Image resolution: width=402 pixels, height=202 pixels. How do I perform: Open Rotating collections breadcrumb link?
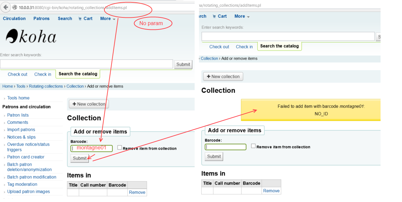click(x=46, y=86)
